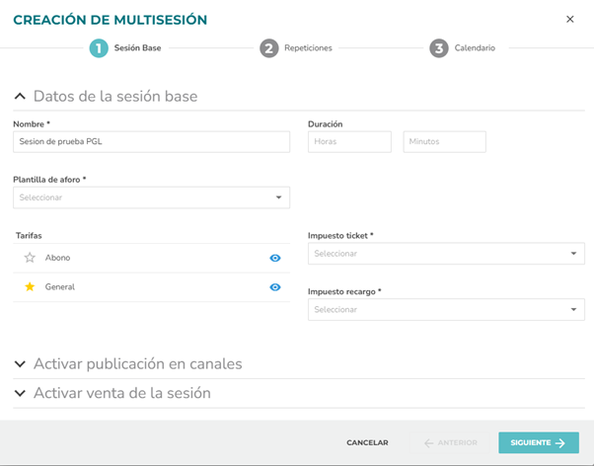The height and width of the screenshot is (466, 594).
Task: Click the step 1 circle icon
Action: coord(99,48)
